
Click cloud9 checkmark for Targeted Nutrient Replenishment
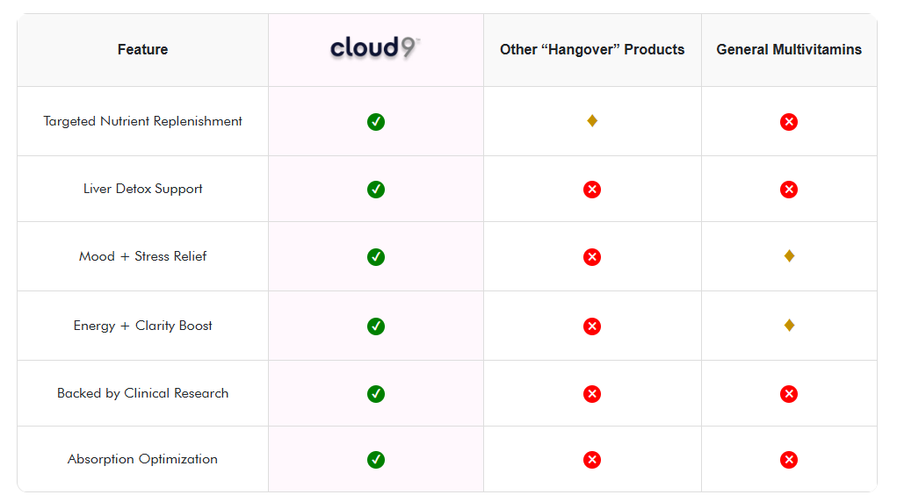pyautogui.click(x=376, y=122)
